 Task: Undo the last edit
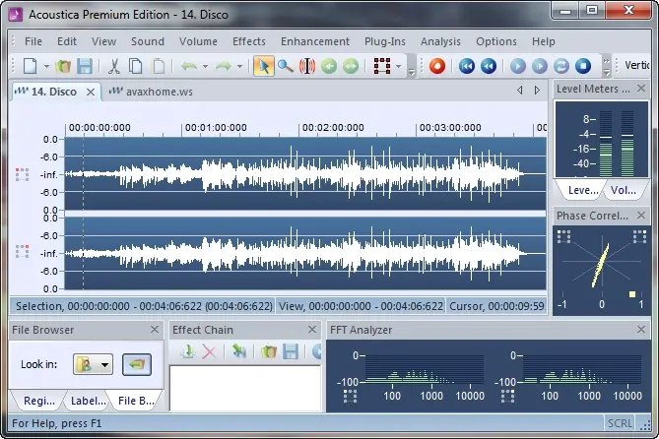189,66
